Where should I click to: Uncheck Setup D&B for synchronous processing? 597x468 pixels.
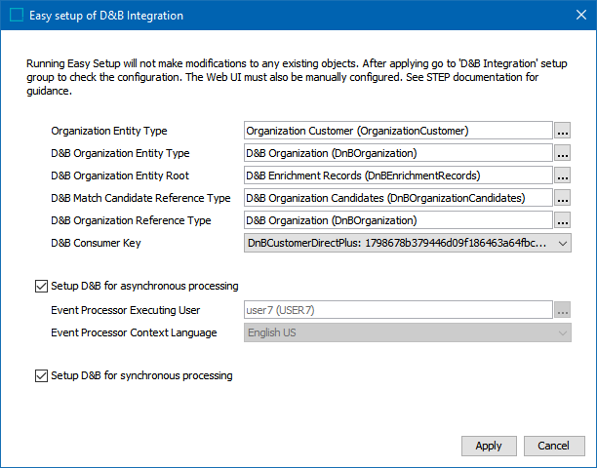coord(40,375)
